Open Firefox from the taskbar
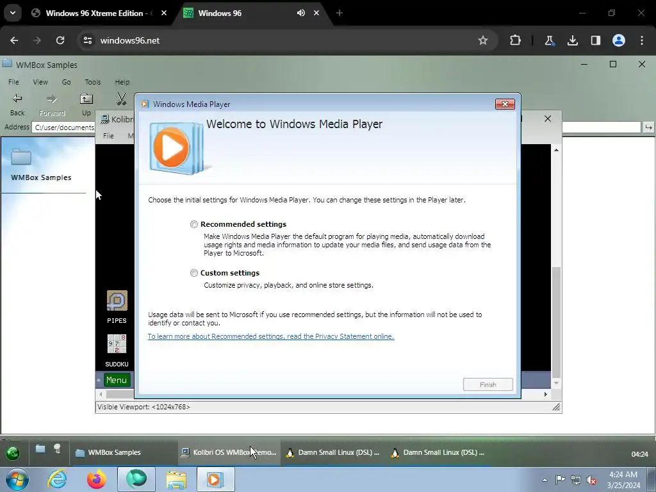This screenshot has height=492, width=656. pos(96,479)
